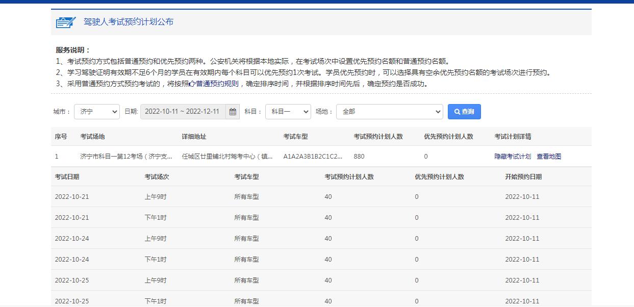Viewport: 634px width, 307px height.
Task: Open the map via 查看地图
Action: (549, 156)
